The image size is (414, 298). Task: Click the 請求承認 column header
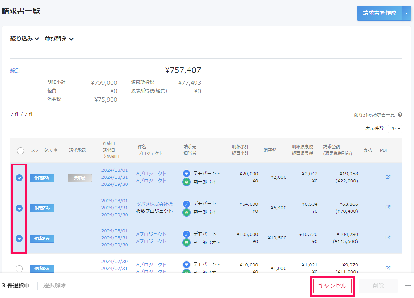coord(77,150)
